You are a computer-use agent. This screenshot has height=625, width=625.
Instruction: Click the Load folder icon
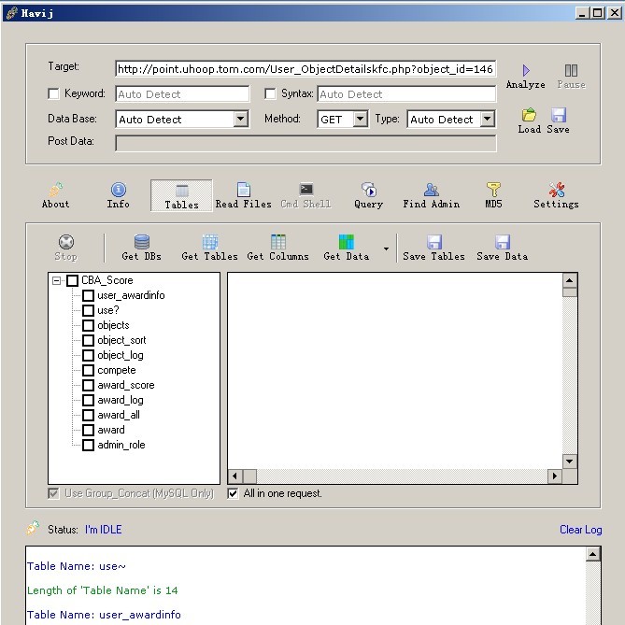(x=529, y=115)
